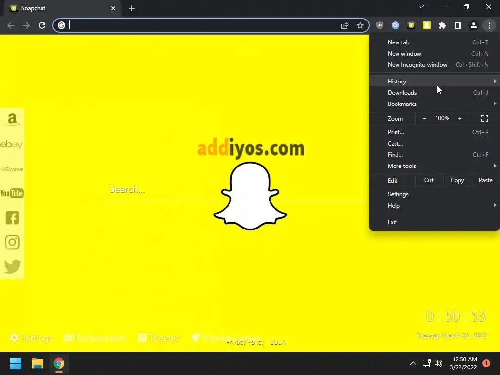The height and width of the screenshot is (375, 500).
Task: Choose Exit from the Chrome menu
Action: (434, 222)
